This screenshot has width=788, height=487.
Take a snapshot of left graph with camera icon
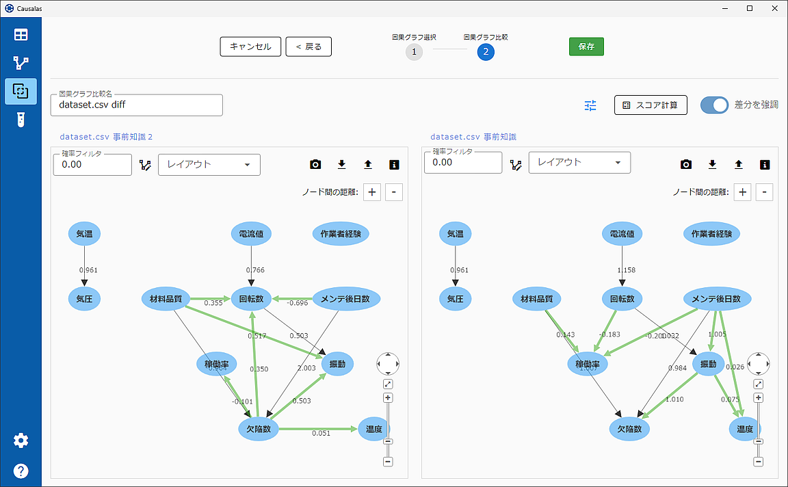click(315, 165)
